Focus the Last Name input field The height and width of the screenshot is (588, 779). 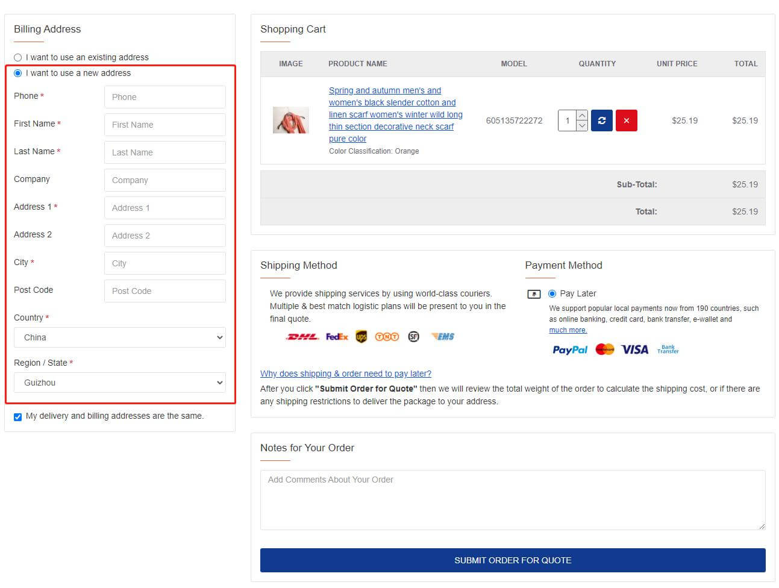[x=165, y=152]
